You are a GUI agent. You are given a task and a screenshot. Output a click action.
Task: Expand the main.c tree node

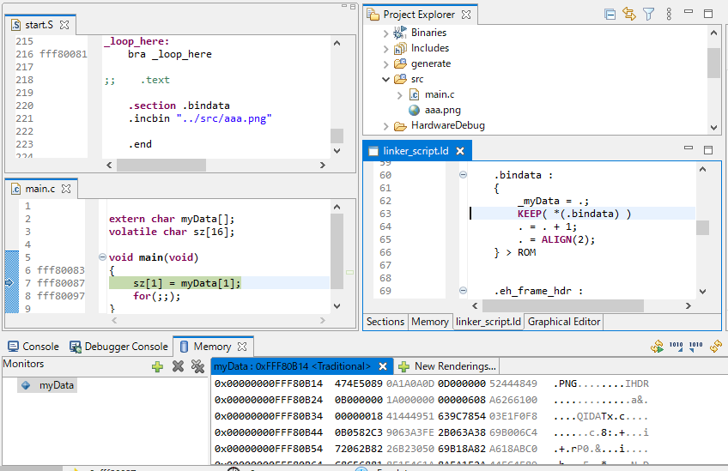click(400, 95)
